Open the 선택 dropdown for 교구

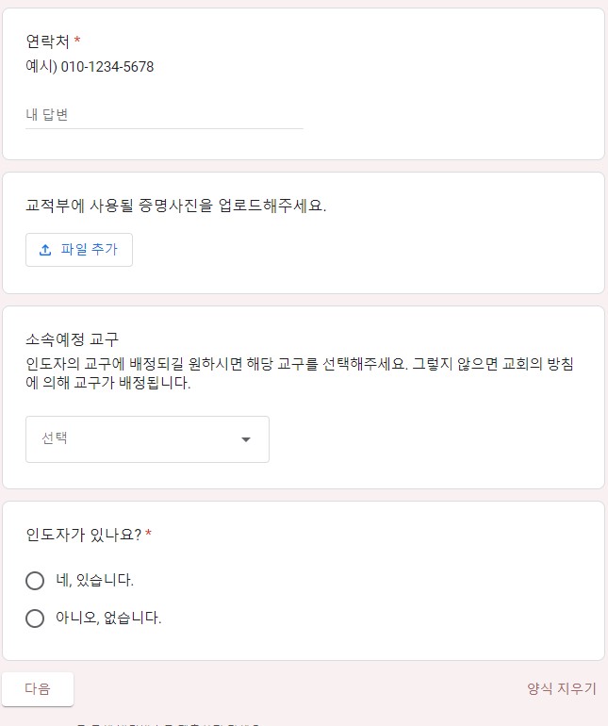pyautogui.click(x=147, y=439)
